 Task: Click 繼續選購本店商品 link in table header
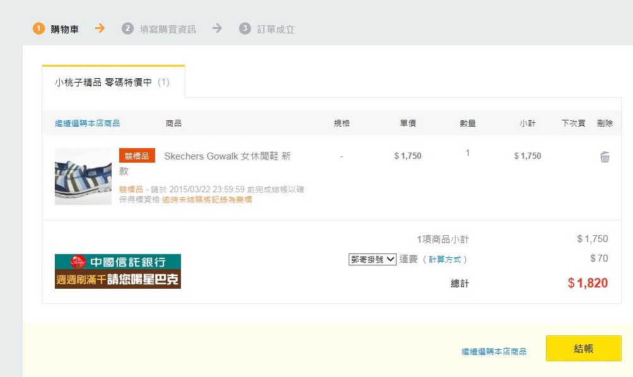tap(87, 124)
